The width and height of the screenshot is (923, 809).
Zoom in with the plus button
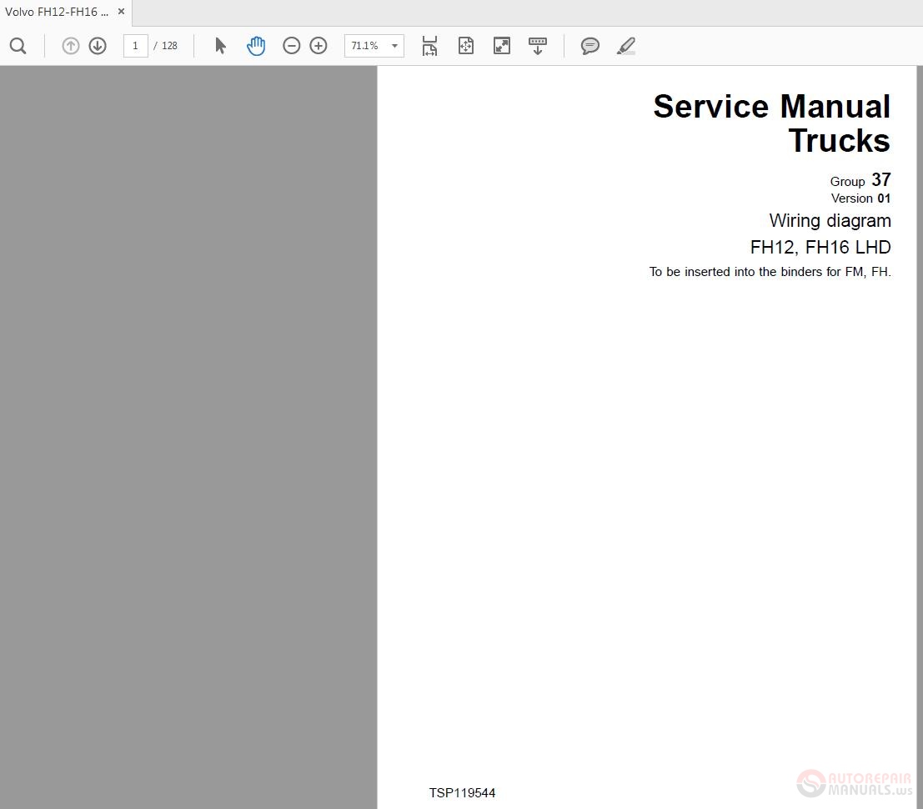pos(319,46)
